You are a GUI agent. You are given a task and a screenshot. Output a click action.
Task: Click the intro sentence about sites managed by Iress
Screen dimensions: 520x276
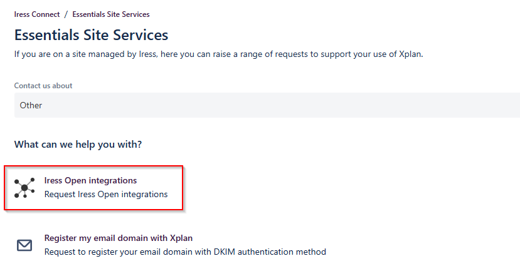(218, 54)
